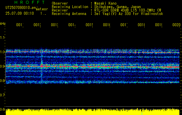Select the 'Receiving Antenna' label
182x115 pixels.
[x=69, y=14]
